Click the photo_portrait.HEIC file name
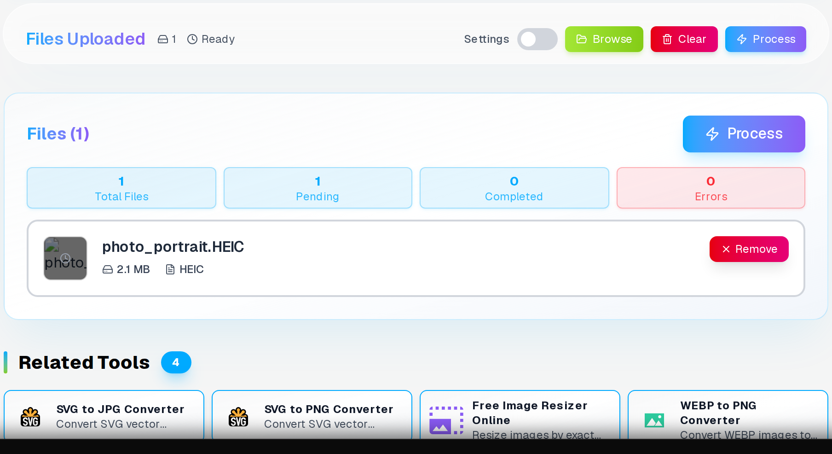 coord(173,247)
